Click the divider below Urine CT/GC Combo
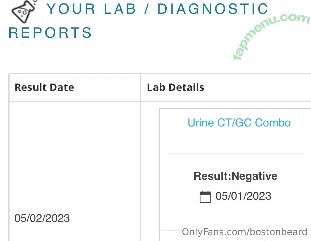The height and width of the screenshot is (241, 311). pos(235,154)
